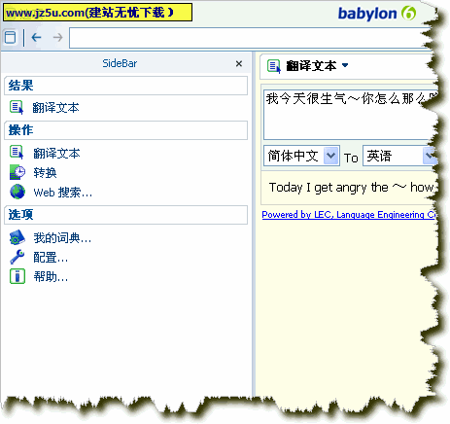Click the 配置 wrench icon
Screen dimensions: 450x424
[17, 257]
